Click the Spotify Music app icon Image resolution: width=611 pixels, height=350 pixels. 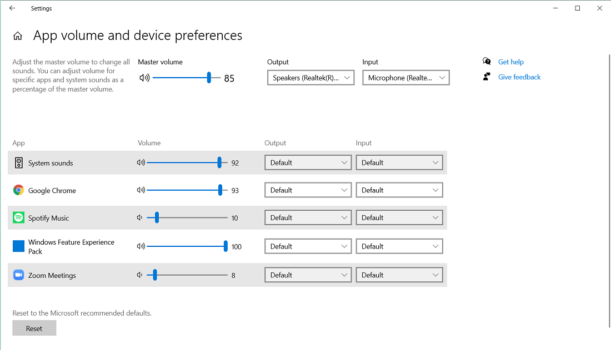pos(18,218)
